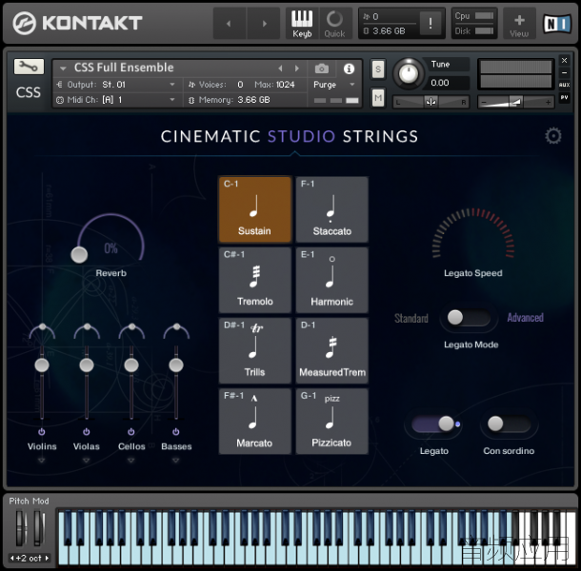This screenshot has width=581, height=571.
Task: Go to previous preset with left arrow in Kontakt header
Action: 229,24
